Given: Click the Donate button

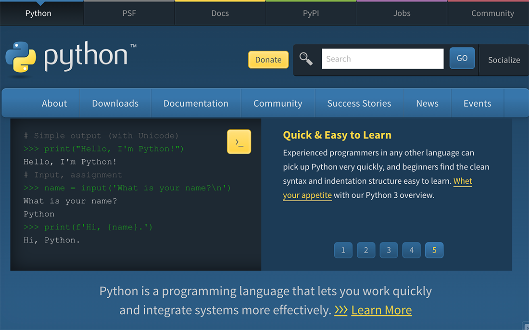Looking at the screenshot, I should (x=268, y=60).
